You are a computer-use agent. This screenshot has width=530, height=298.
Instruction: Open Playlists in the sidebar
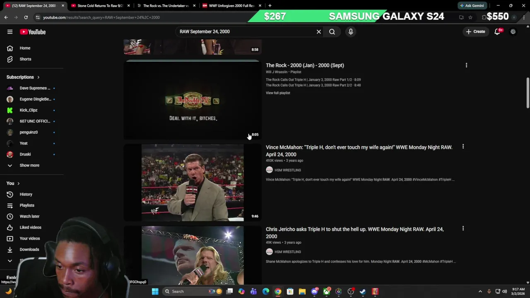tap(27, 205)
